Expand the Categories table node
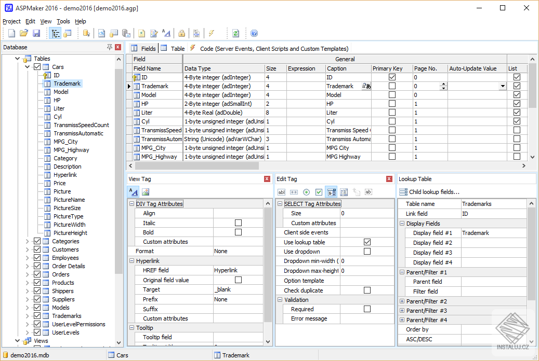Screen dimensions: 539x361 pos(28,241)
